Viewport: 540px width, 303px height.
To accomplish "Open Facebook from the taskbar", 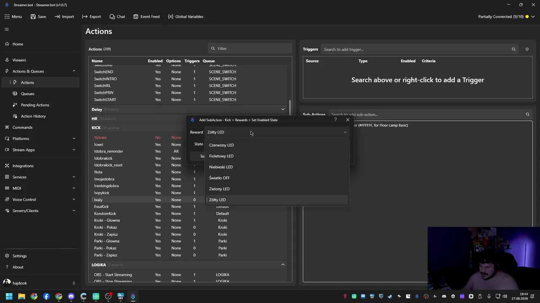I will pyautogui.click(x=46, y=296).
